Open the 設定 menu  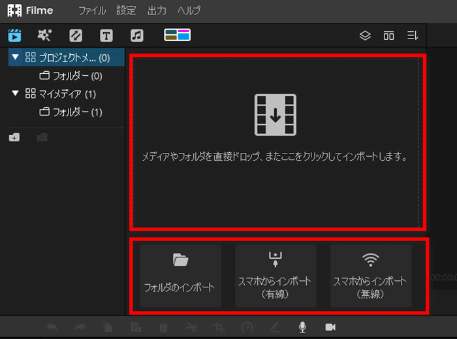click(126, 11)
